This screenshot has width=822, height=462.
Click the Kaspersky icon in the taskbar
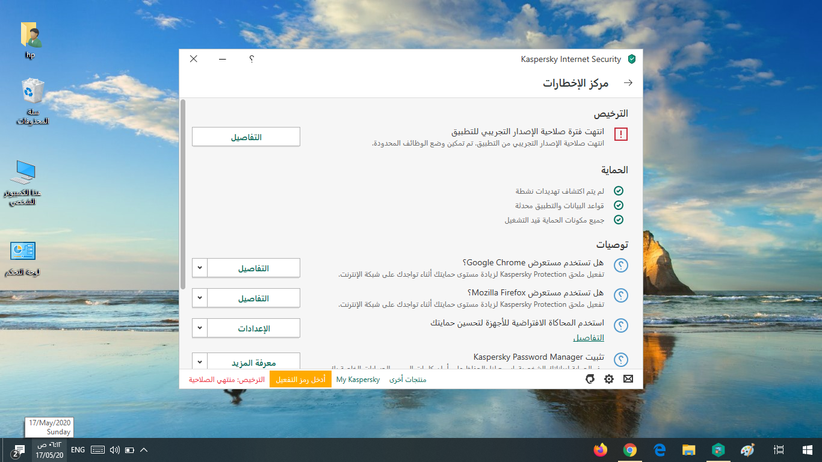[x=718, y=449]
